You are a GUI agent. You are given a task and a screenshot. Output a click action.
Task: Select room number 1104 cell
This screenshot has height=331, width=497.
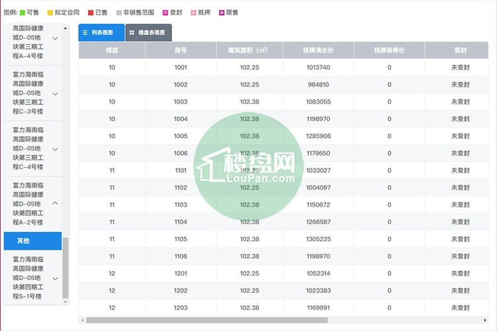(181, 222)
